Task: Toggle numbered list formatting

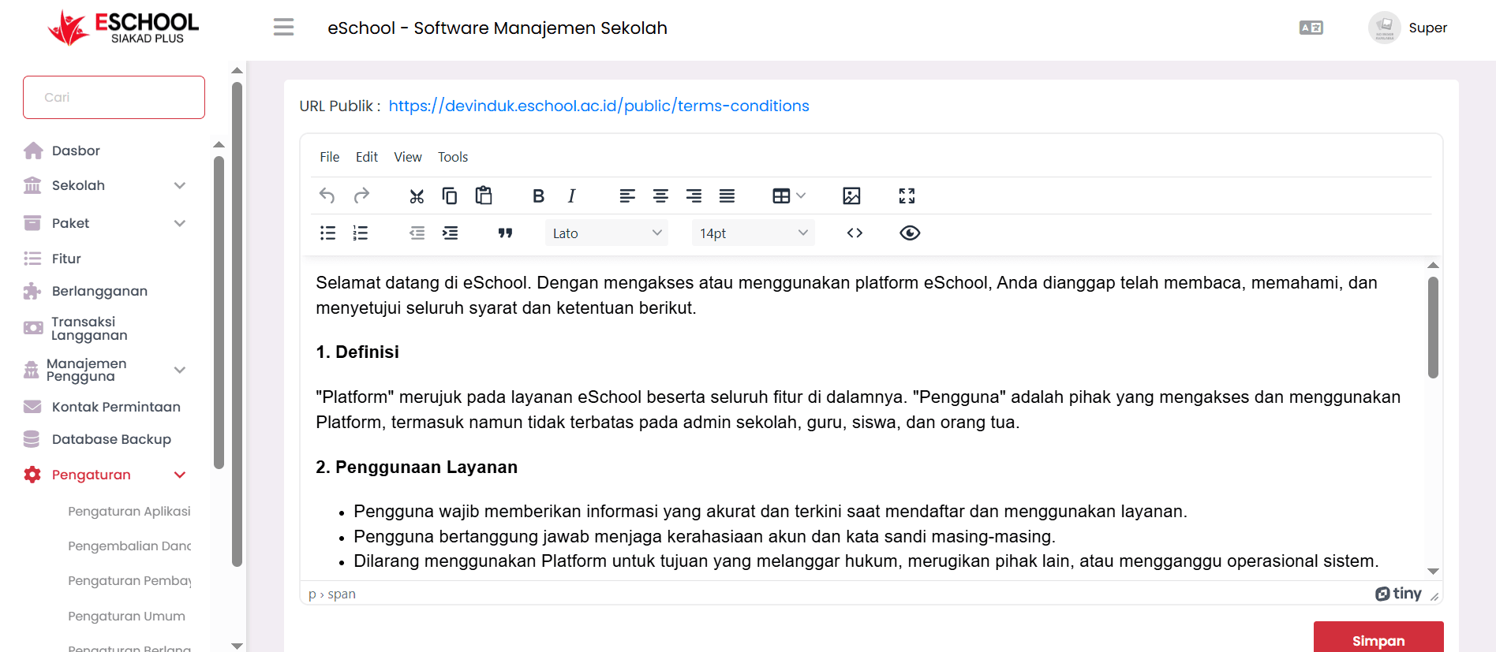Action: click(361, 233)
